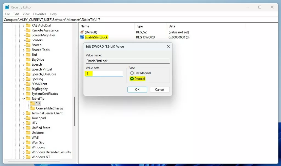Viewport: 281px width, 166px height.
Task: Click the Siuf folder icon
Action: (x=28, y=55)
